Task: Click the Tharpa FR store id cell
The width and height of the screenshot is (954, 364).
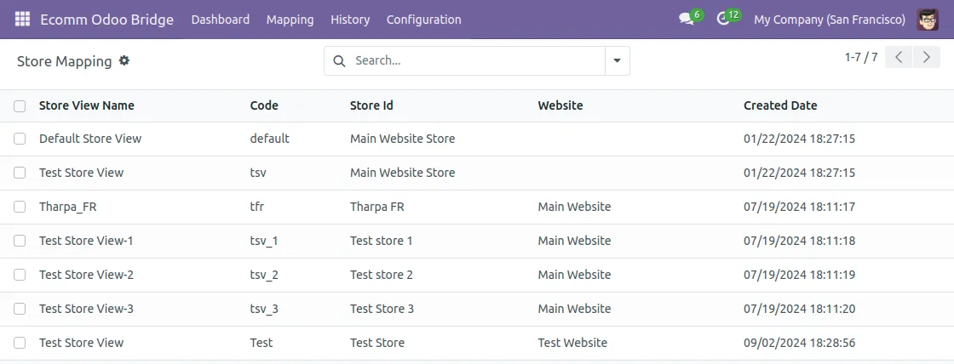Action: 377,207
